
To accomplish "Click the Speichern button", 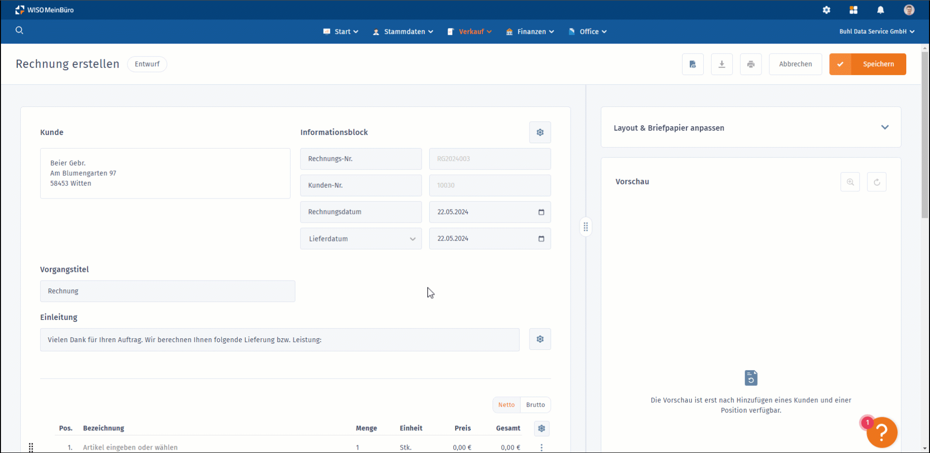I will coord(868,64).
